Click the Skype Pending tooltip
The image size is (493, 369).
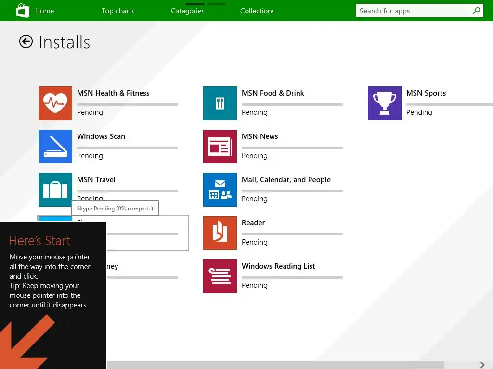[x=115, y=209]
